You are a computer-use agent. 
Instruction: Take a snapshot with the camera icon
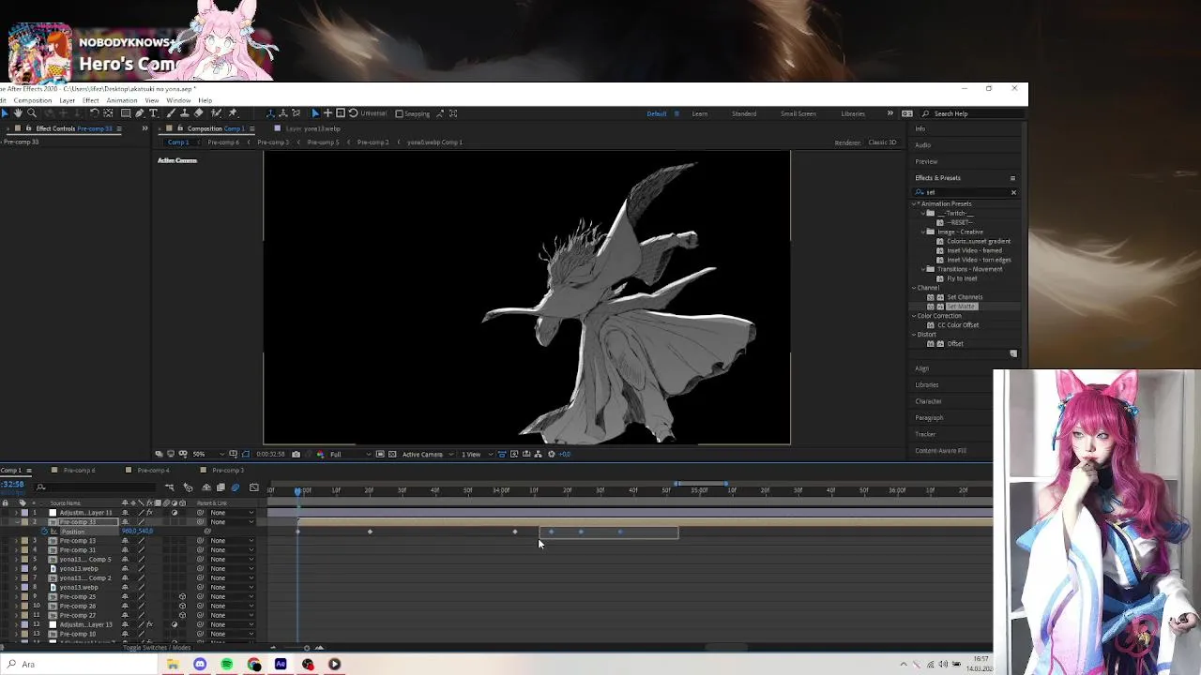click(296, 454)
